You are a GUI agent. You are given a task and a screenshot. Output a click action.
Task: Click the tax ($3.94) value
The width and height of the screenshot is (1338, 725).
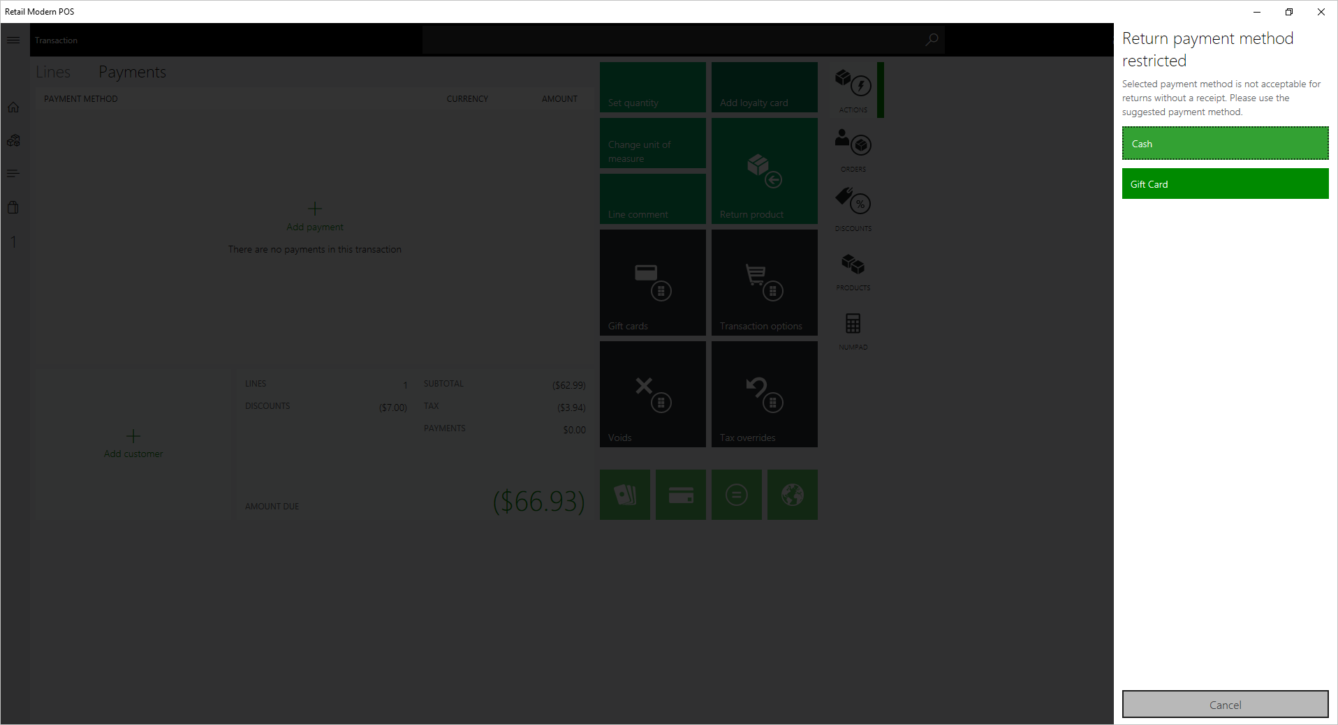[x=571, y=408]
